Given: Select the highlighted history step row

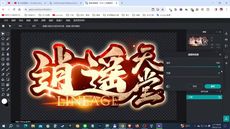Looking at the screenshot, I should 204,97.
